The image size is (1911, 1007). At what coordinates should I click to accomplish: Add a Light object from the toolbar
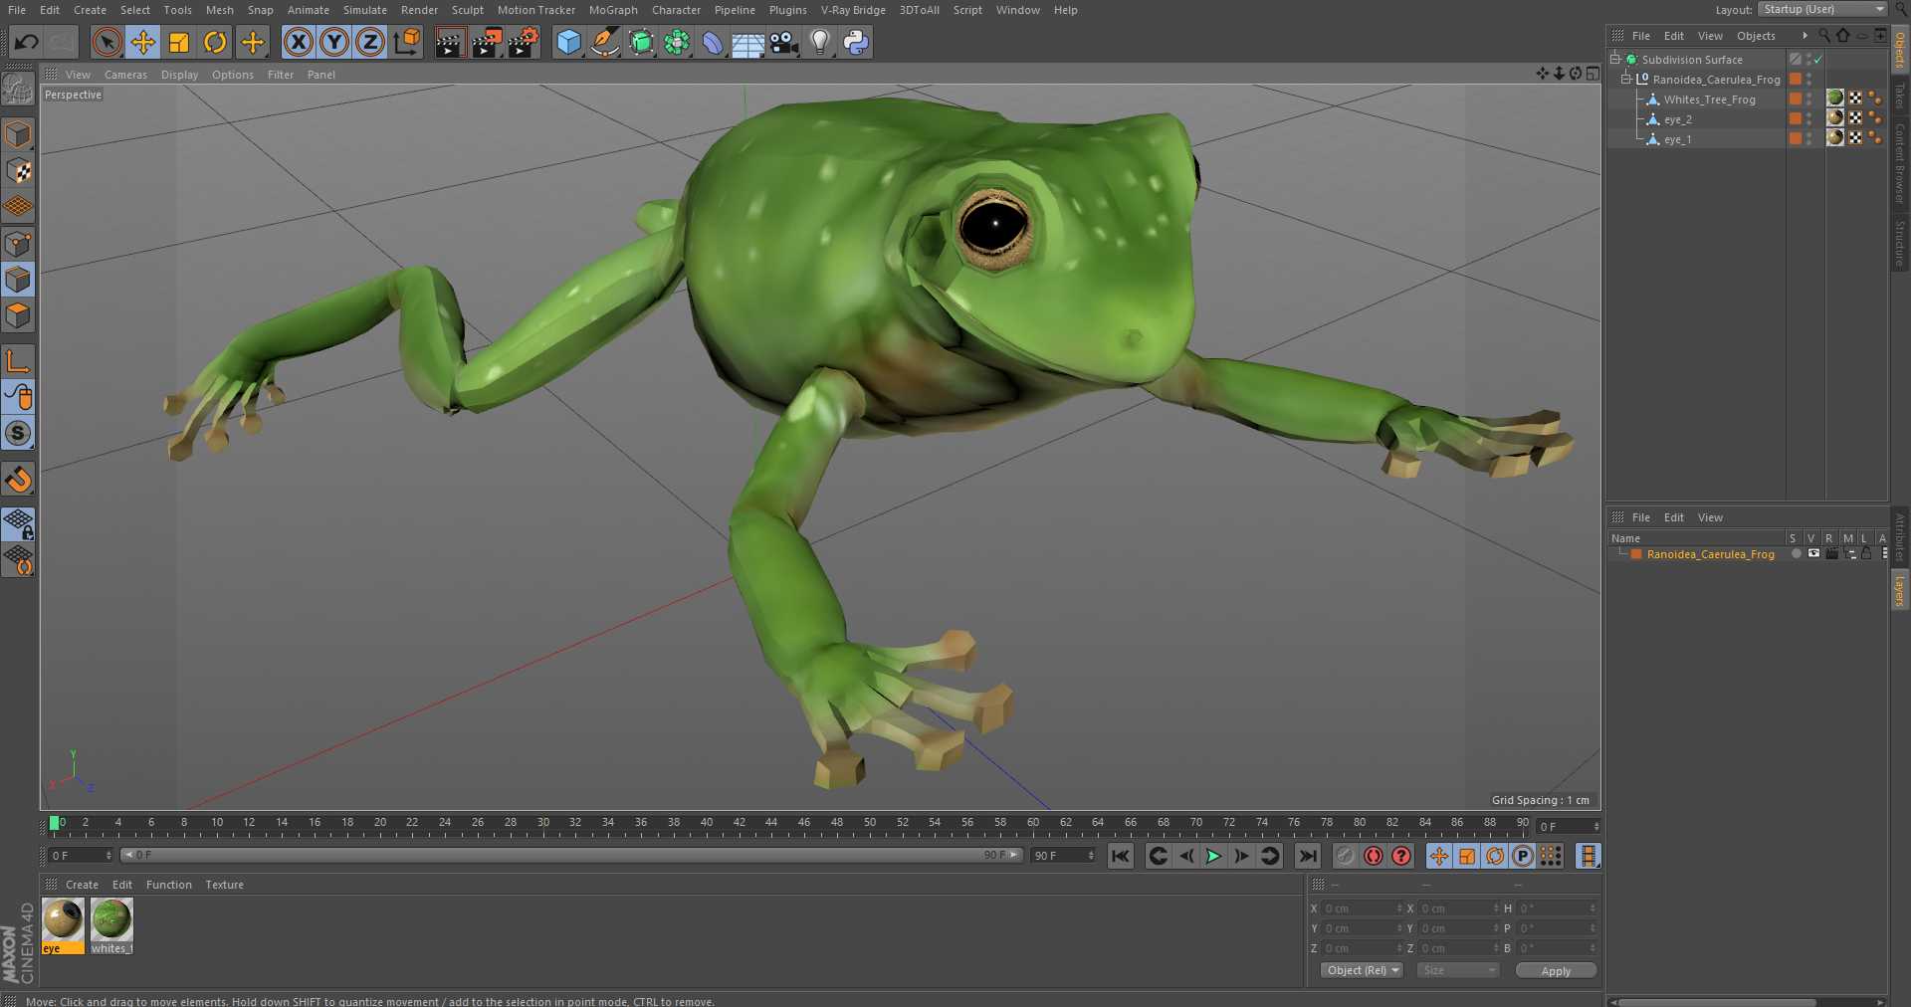click(819, 42)
